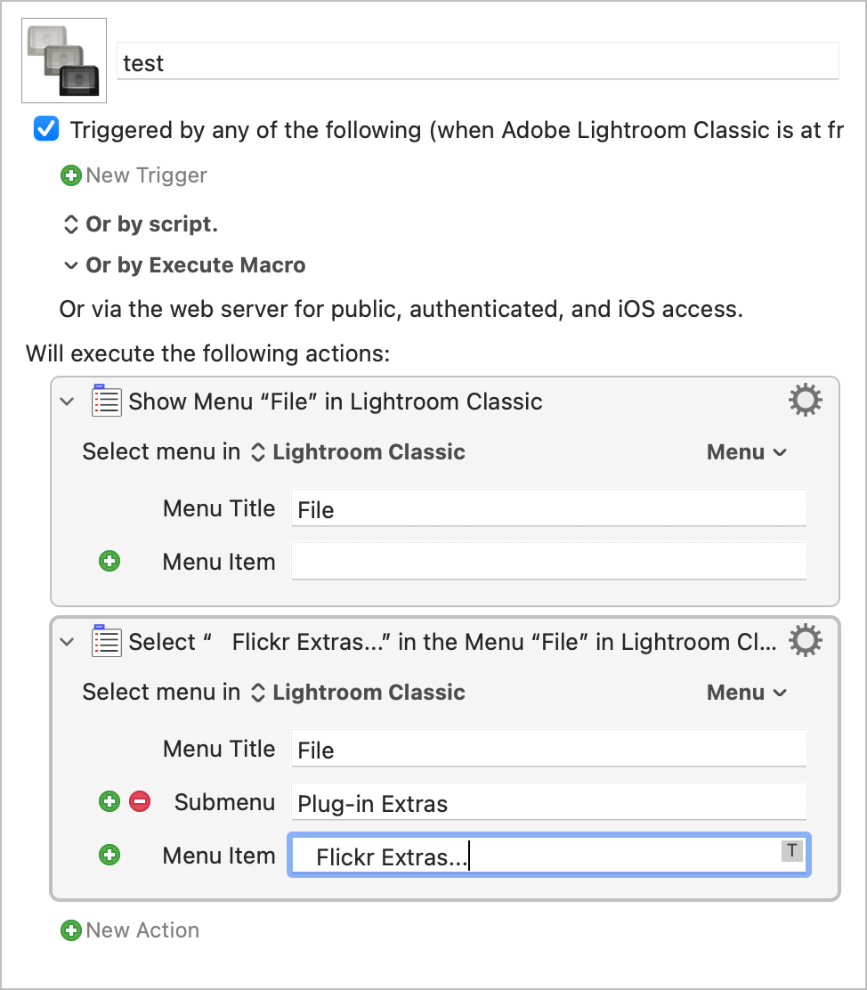Screen dimensions: 867x990
Task: Toggle the Triggered by any checkbox
Action: [46, 129]
